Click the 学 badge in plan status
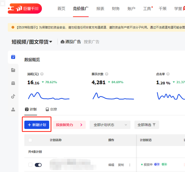This screenshot has height=172, width=185. coord(157,164)
